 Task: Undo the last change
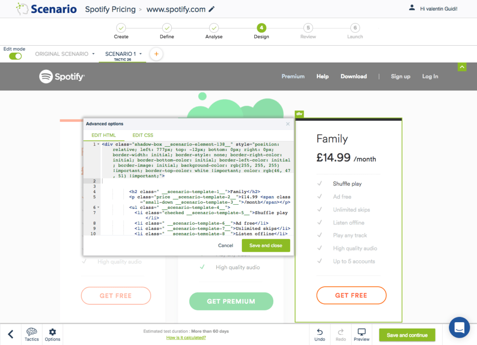[x=320, y=335]
